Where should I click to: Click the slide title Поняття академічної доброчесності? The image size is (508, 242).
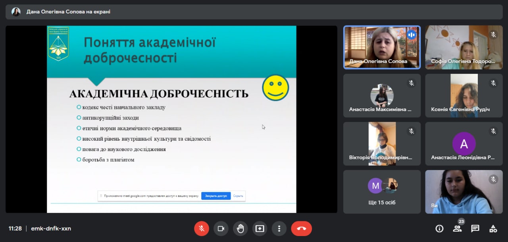click(150, 50)
